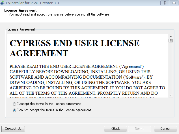Select 'I do not accept the terms' radio button
179x134 pixels.
[x=14, y=110]
